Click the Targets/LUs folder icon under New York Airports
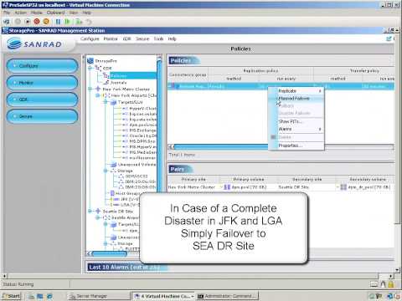This screenshot has width=402, height=301. pos(113,102)
